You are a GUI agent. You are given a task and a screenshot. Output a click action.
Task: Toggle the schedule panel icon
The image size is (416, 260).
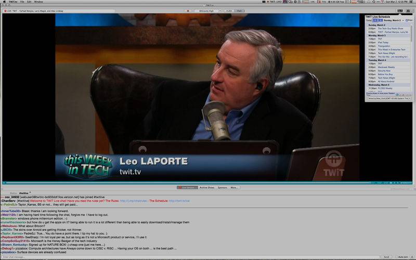(400, 11)
